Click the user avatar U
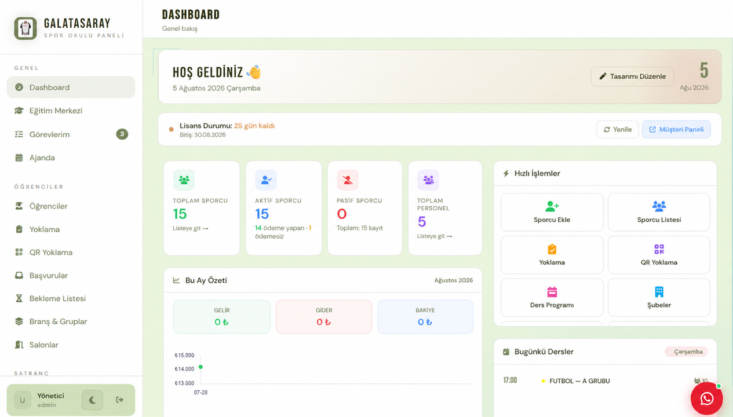 click(23, 400)
